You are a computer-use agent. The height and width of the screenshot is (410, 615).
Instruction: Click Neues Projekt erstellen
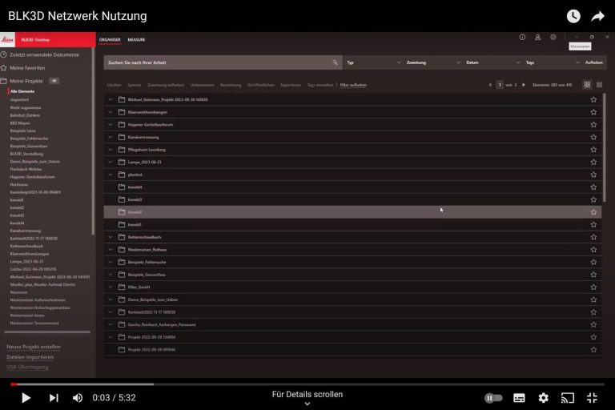coord(34,347)
